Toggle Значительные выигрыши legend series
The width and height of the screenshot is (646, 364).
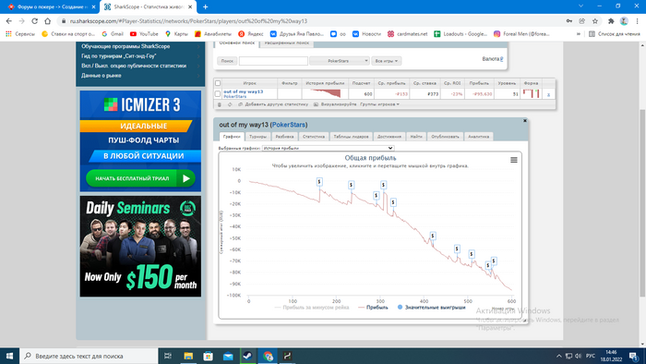pyautogui.click(x=431, y=308)
